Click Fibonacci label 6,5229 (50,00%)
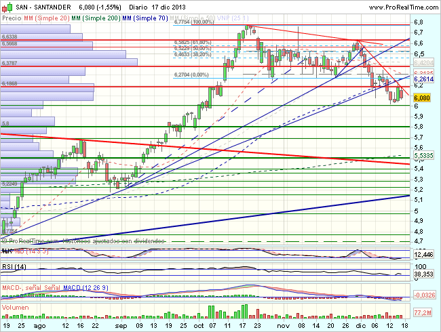The image size is (441, 332). click(193, 48)
